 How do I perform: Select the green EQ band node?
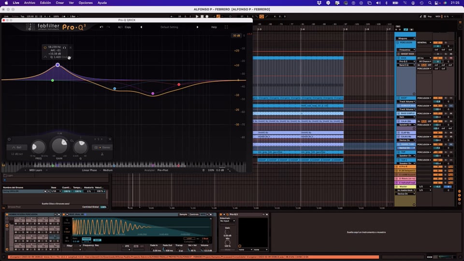(52, 80)
